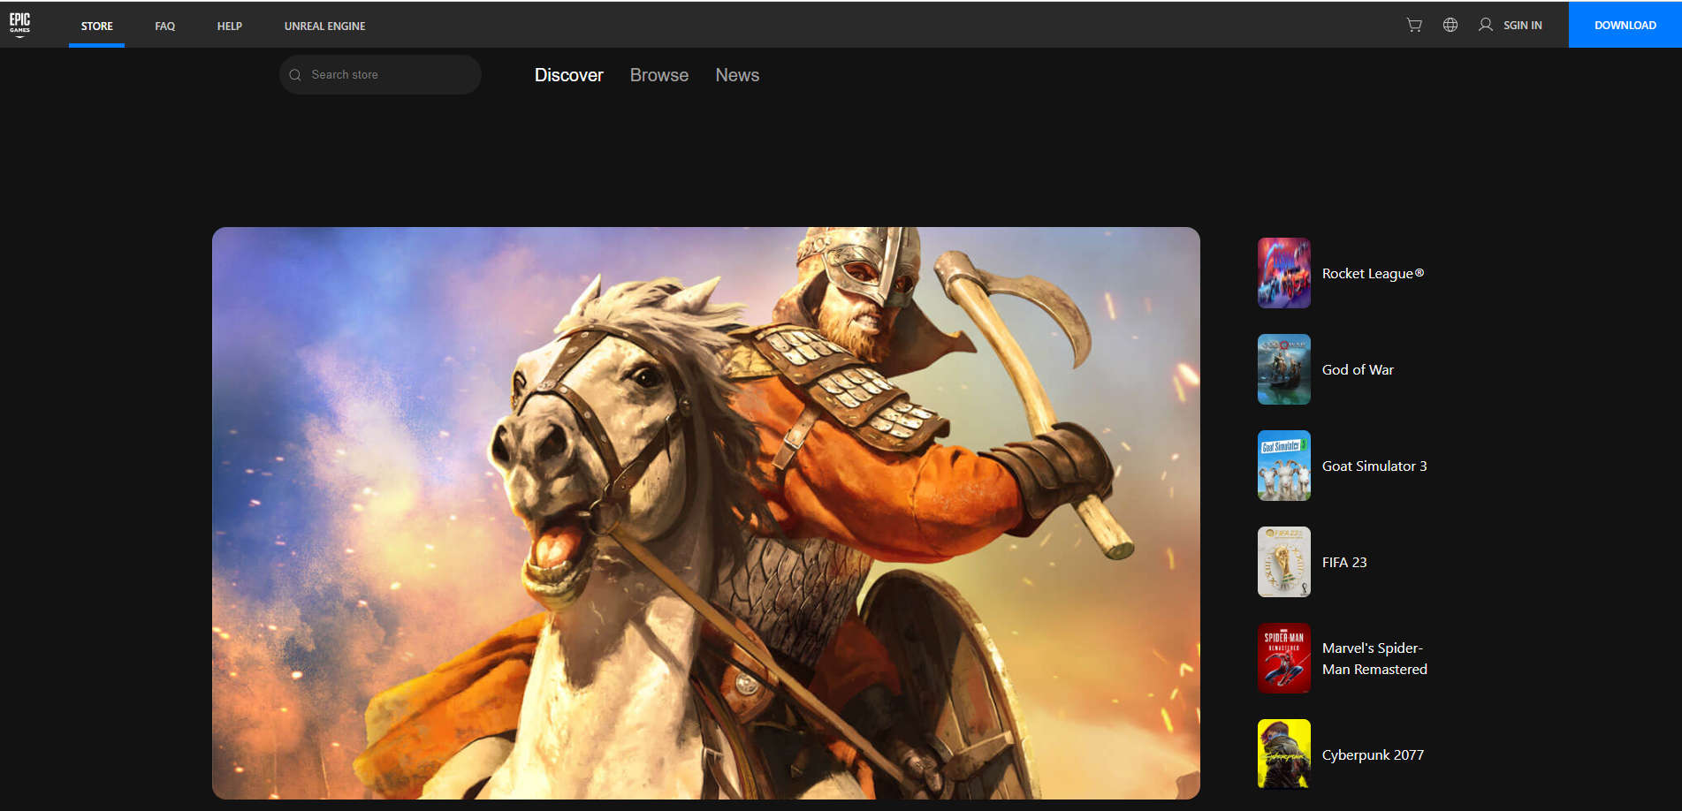Switch to the Browse tab
Screen dimensions: 1682x811
click(x=659, y=75)
